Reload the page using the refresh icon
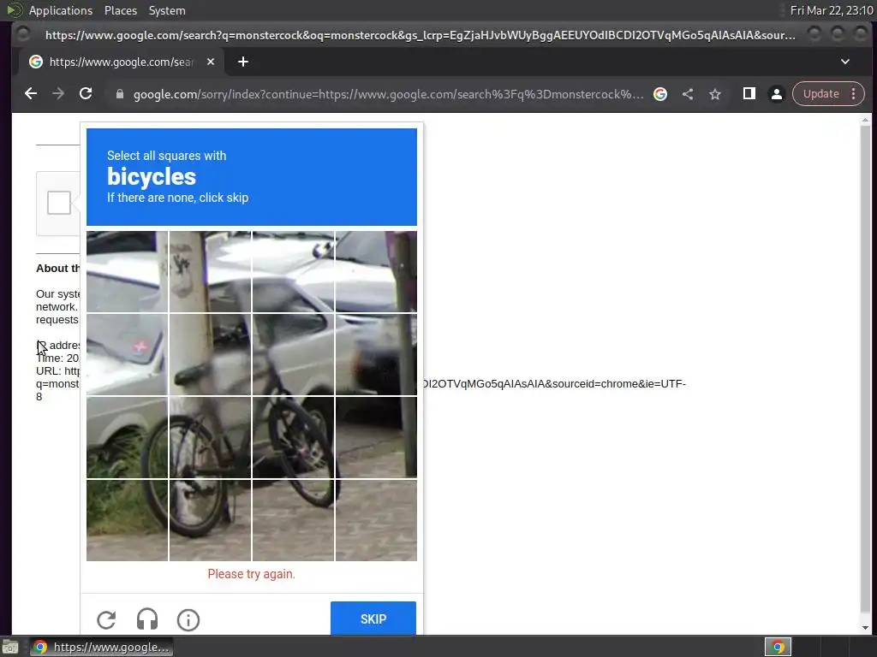 [86, 94]
